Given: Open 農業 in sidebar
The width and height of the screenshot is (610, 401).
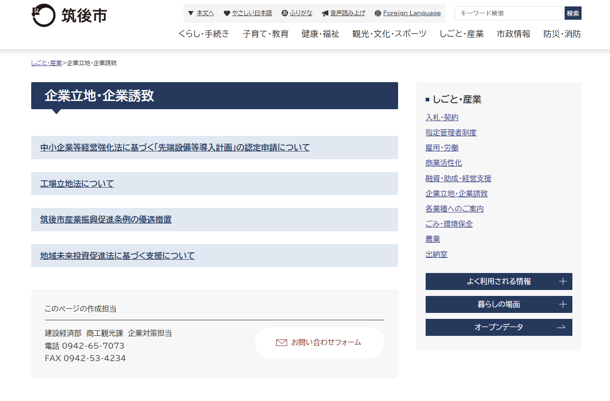Looking at the screenshot, I should (x=433, y=239).
